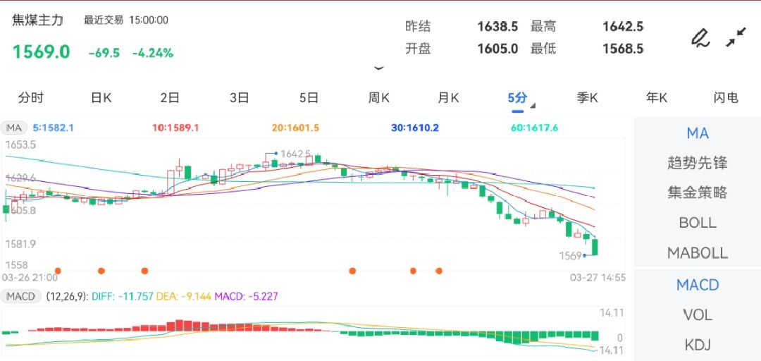761x361 pixels.
Task: Select the 日K period tab
Action: coord(101,98)
